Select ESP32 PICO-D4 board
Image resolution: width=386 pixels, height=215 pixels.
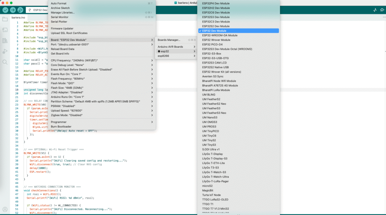(239, 44)
